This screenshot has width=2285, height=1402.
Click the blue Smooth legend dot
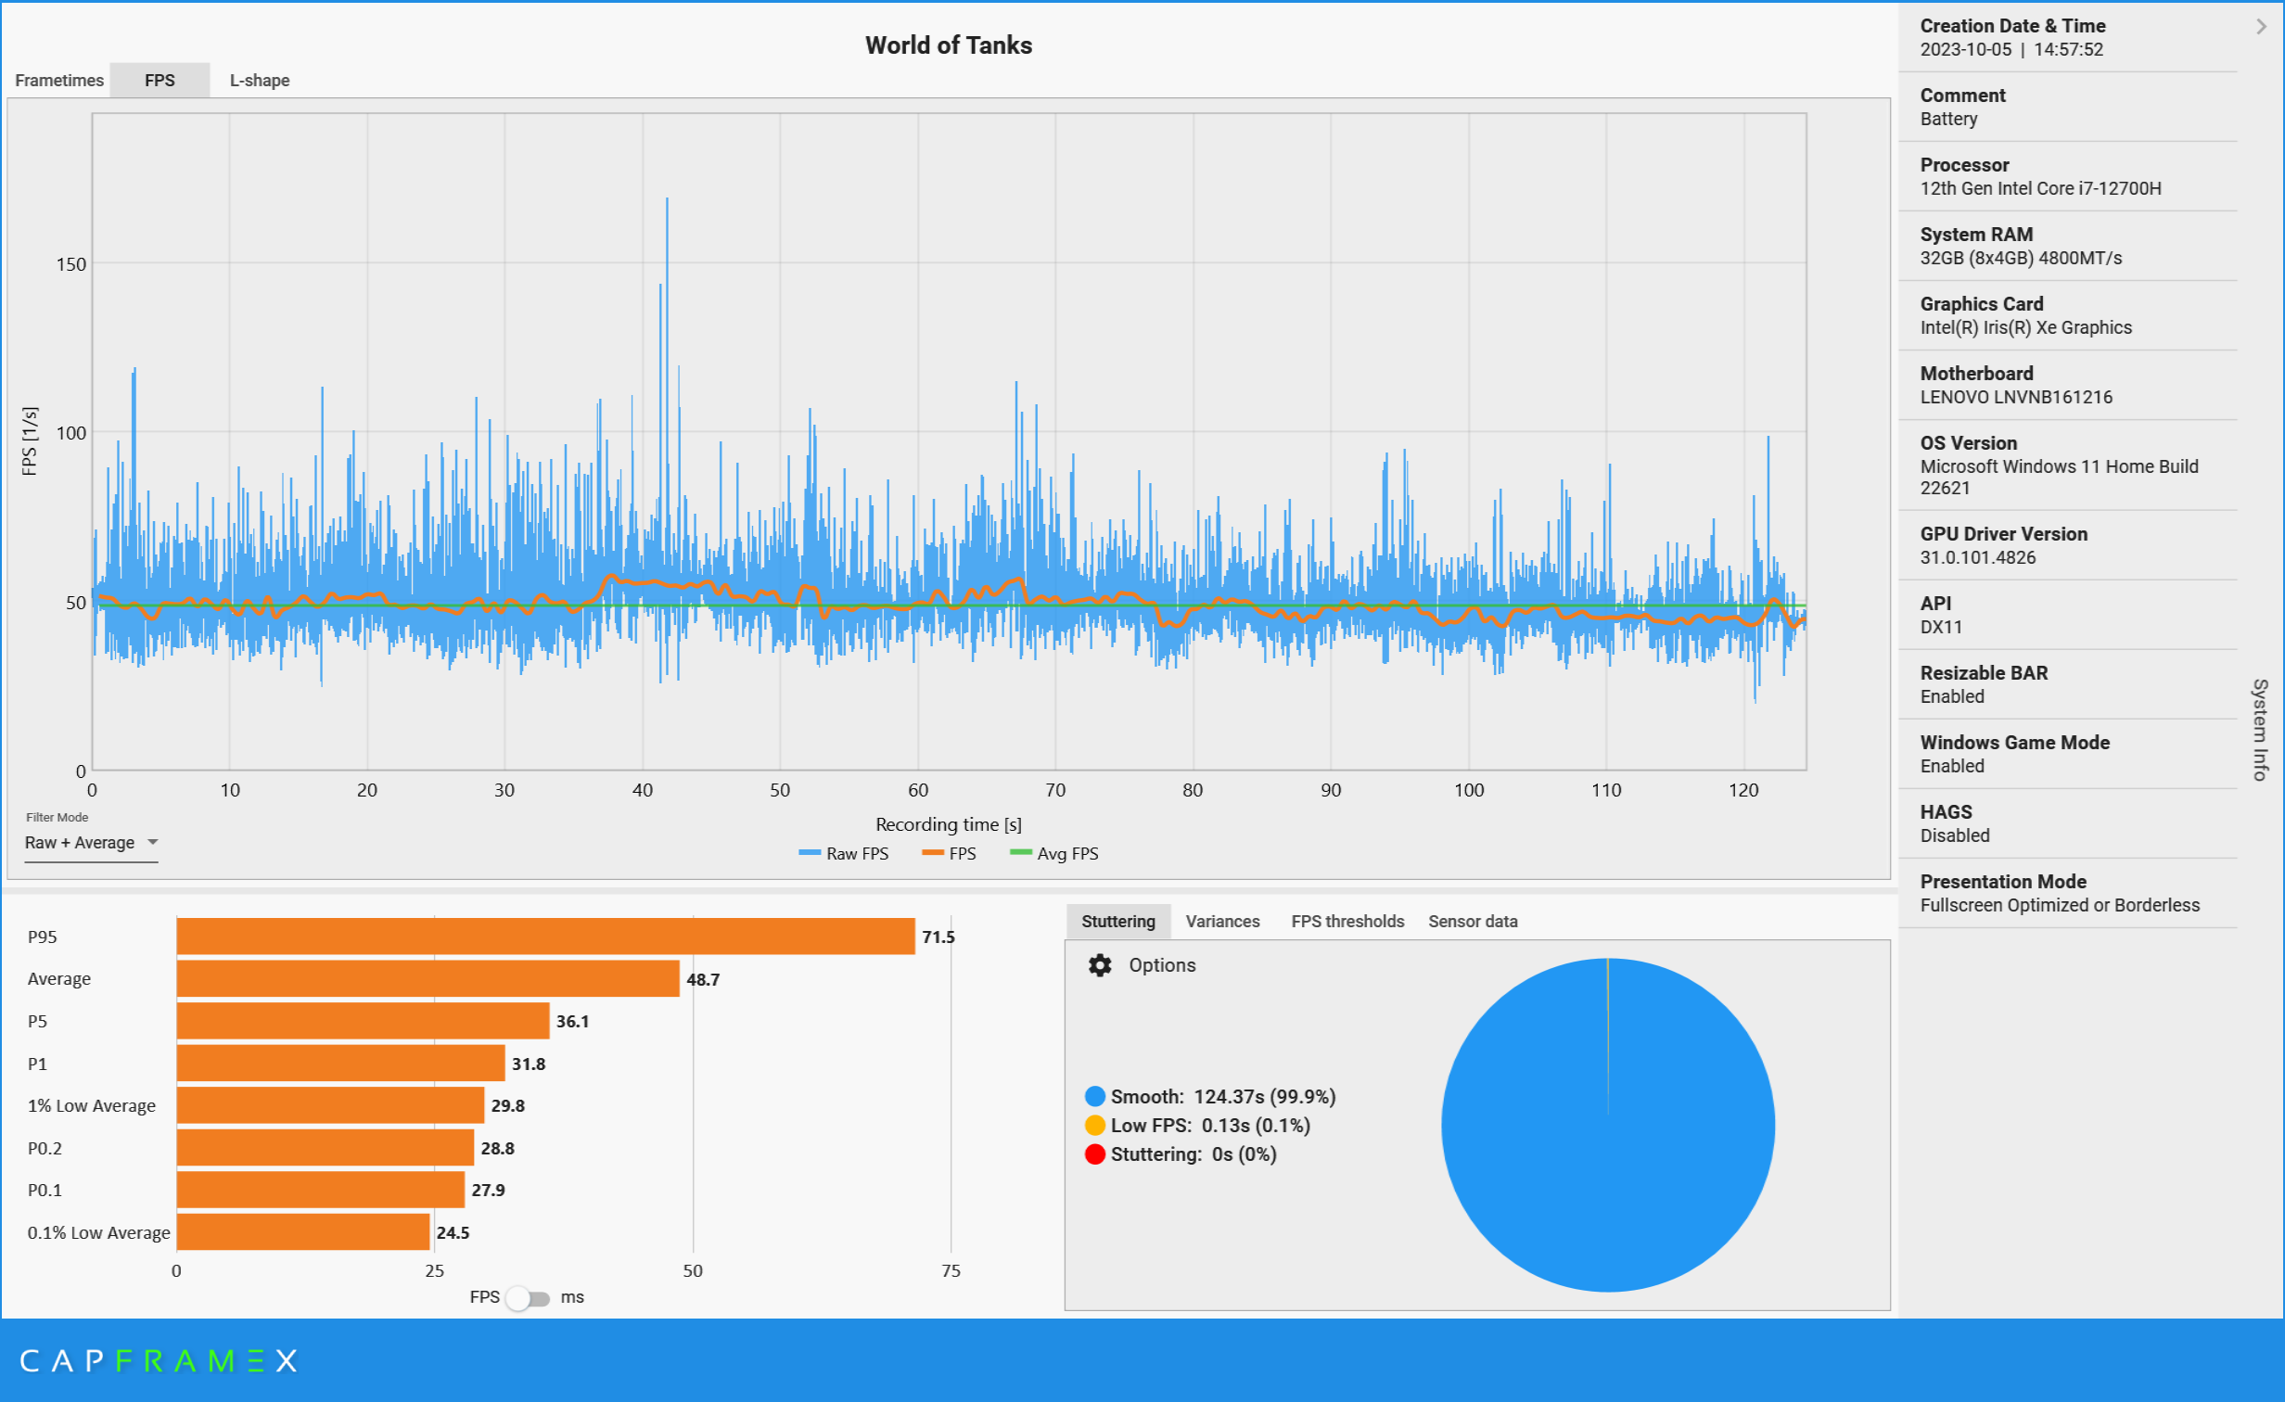coord(1094,1096)
